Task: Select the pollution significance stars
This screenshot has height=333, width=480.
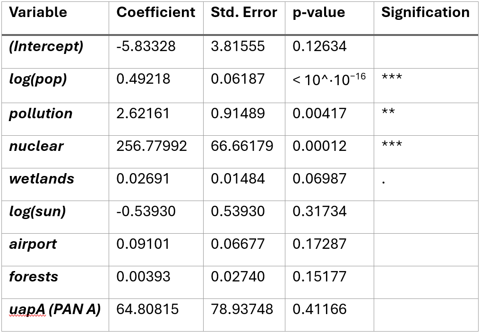Action: point(388,113)
